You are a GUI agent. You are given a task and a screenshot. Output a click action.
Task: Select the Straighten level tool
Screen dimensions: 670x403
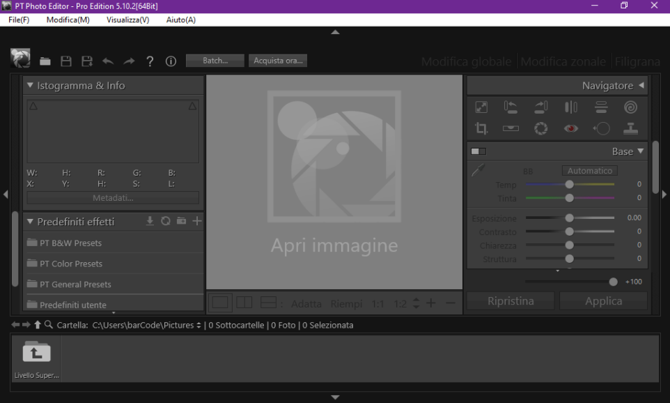[511, 128]
